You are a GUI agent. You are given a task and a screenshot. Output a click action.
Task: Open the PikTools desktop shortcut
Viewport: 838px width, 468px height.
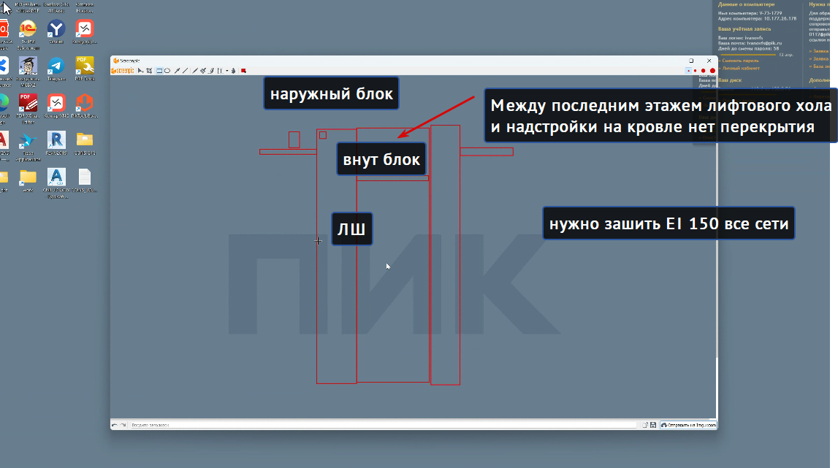click(85, 106)
